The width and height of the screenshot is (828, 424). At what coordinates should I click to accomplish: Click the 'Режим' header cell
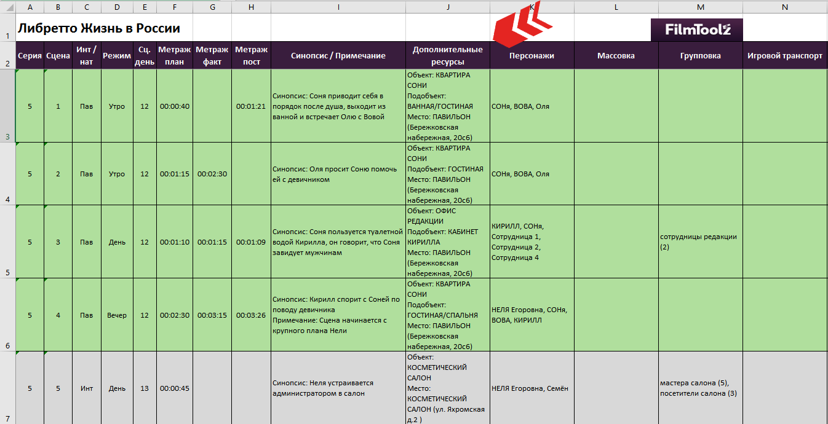[117, 55]
